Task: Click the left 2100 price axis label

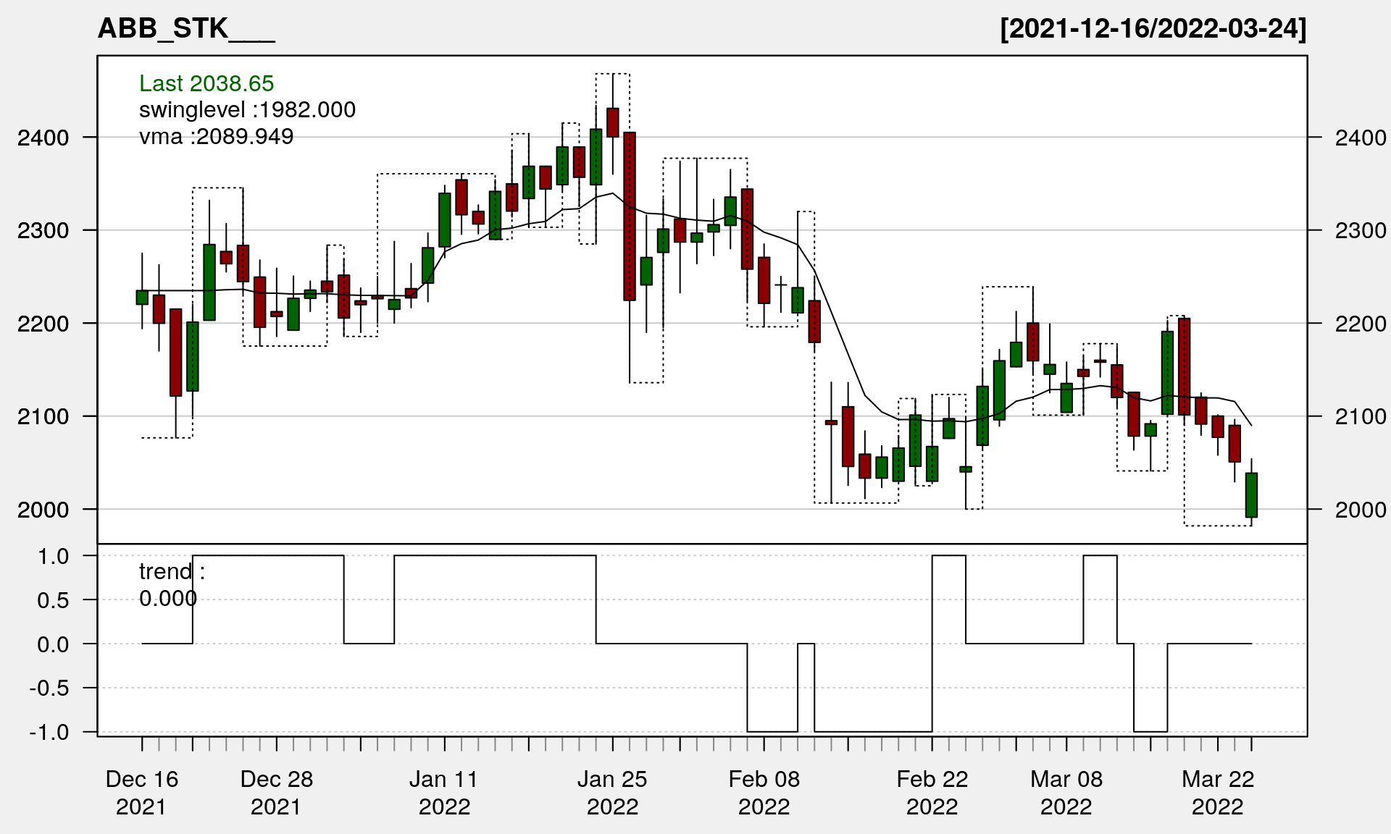Action: click(x=43, y=416)
